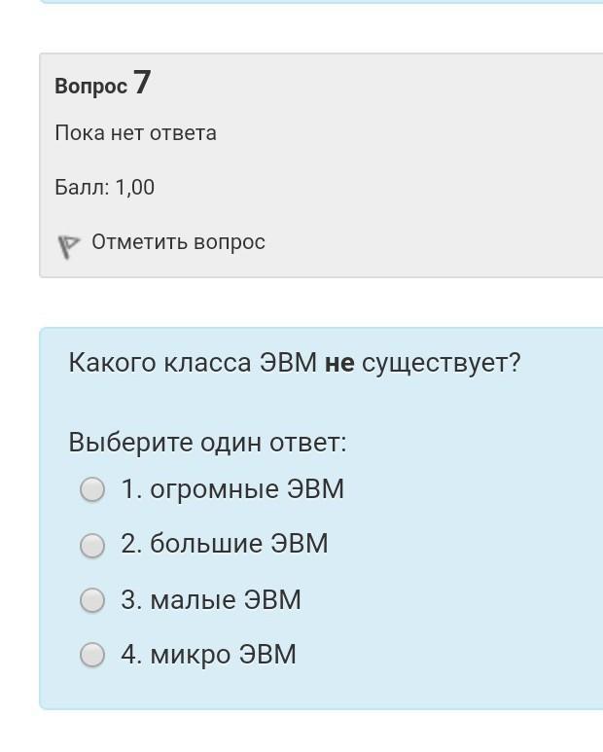603x752 pixels.
Task: Click the Пока нет ответа status text
Action: click(135, 133)
